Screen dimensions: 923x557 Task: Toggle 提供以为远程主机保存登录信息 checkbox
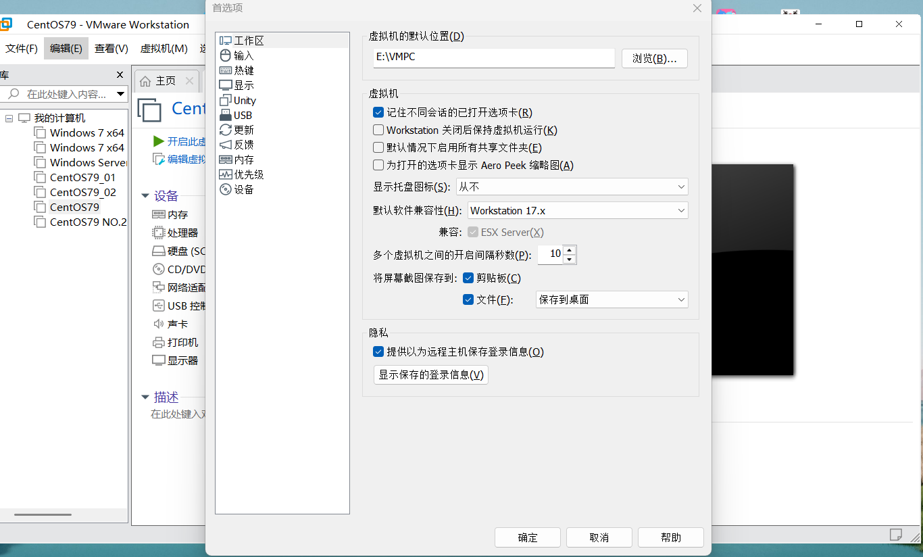point(378,352)
